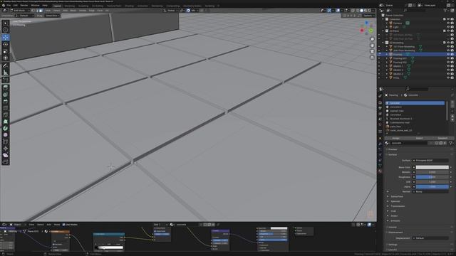This screenshot has width=456, height=256.
Task: Toggle the viewport camera view icon
Action: (x=372, y=51)
